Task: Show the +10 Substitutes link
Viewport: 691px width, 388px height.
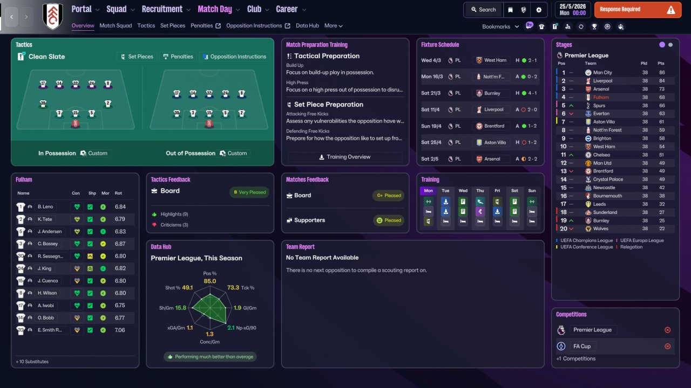Action: 32,362
